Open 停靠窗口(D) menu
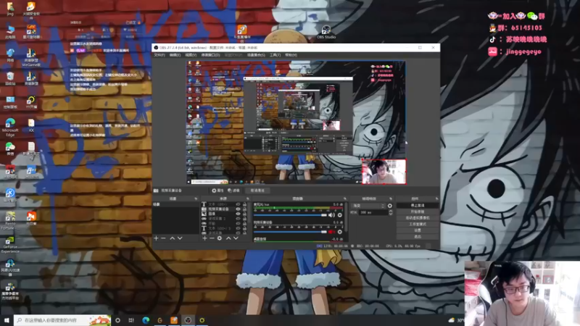 pyautogui.click(x=210, y=55)
